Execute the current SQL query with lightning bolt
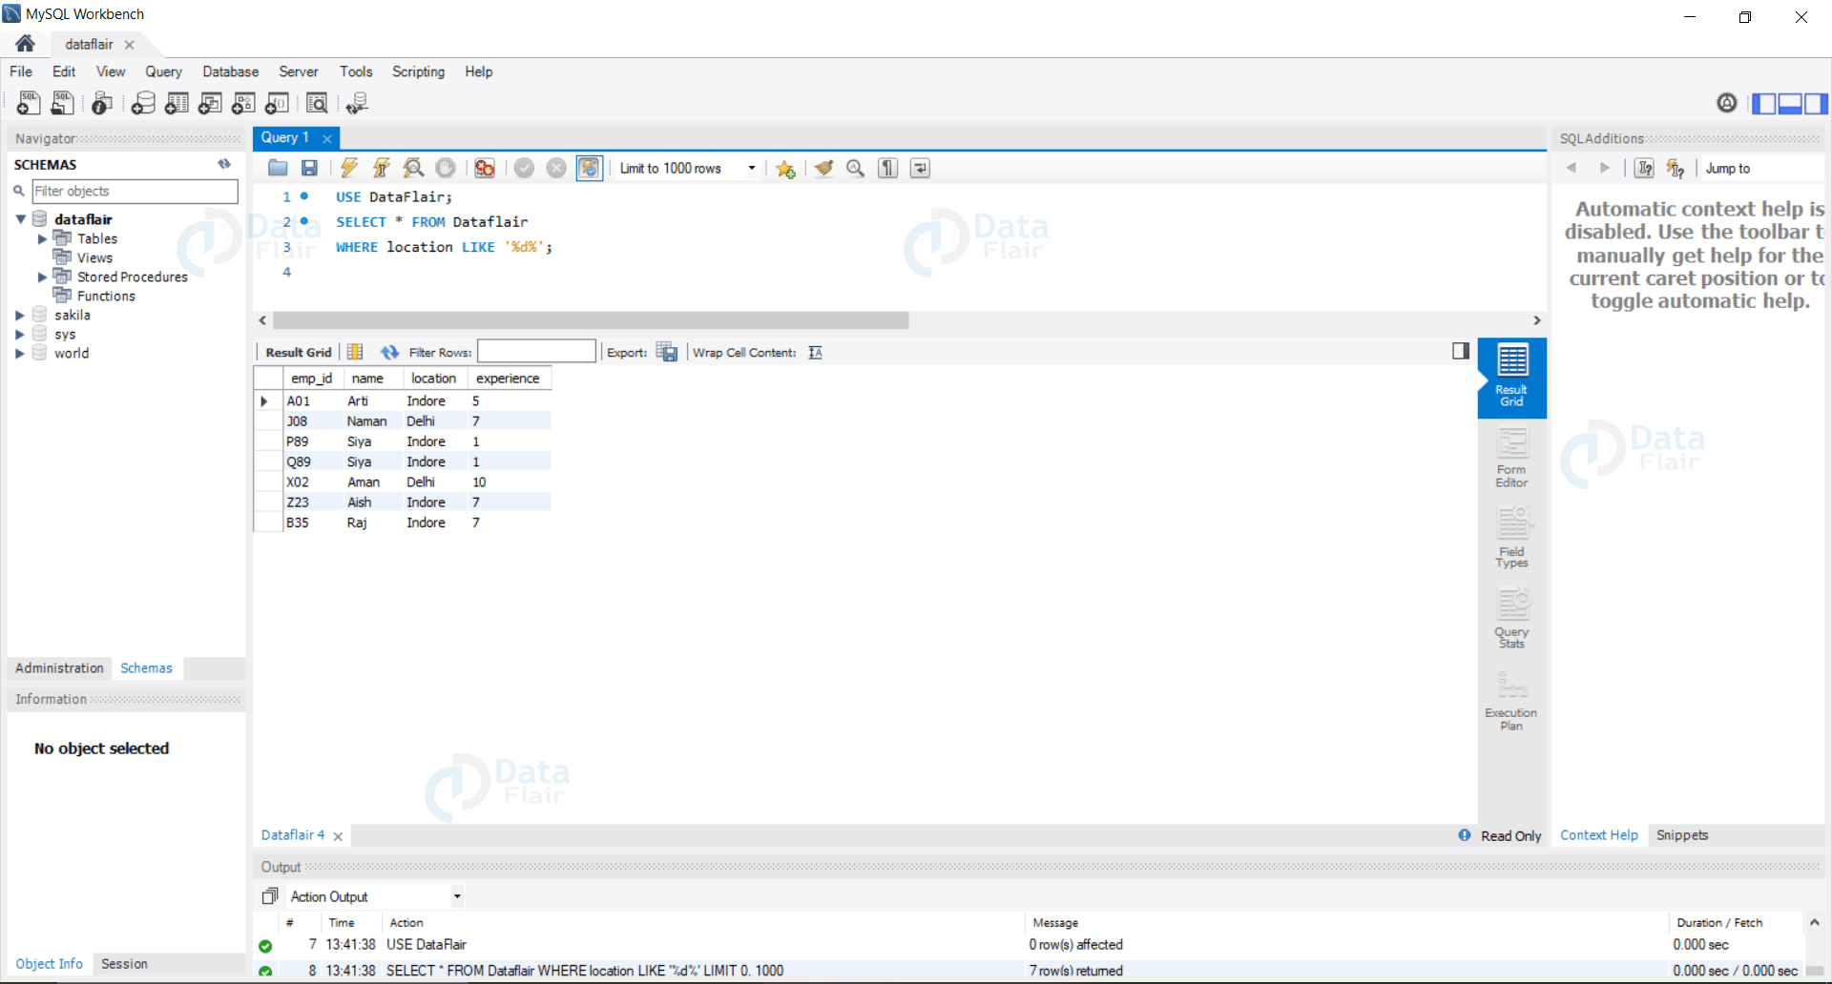The width and height of the screenshot is (1832, 984). [348, 168]
